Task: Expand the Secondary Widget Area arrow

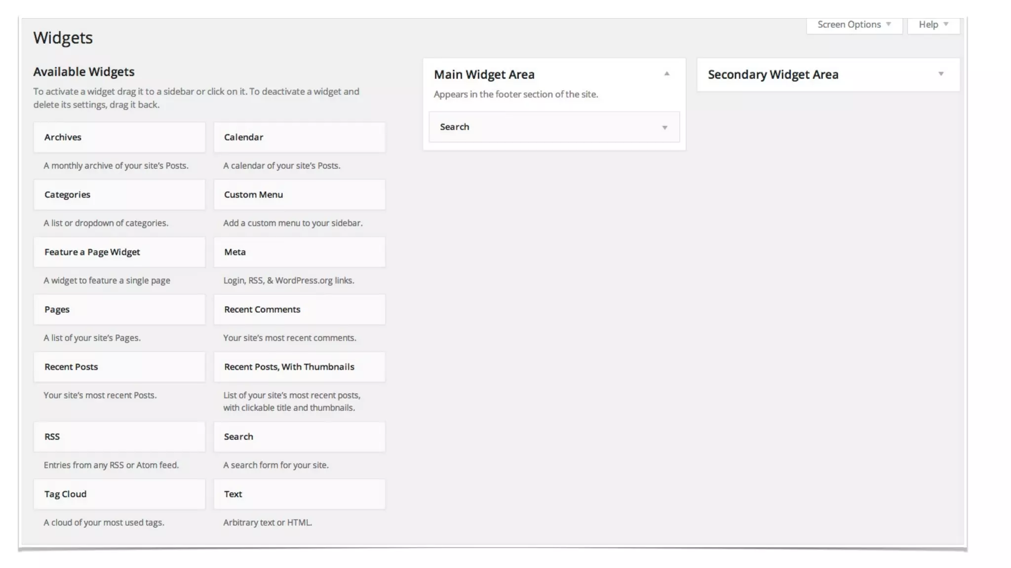Action: [x=940, y=74]
